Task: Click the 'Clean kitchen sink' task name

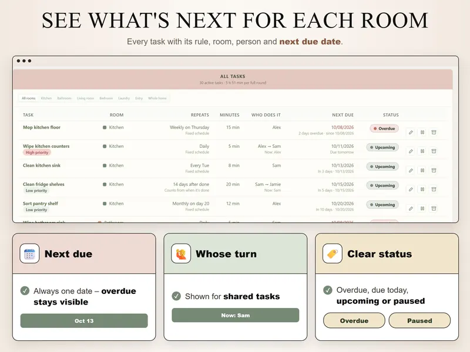Action: point(42,165)
